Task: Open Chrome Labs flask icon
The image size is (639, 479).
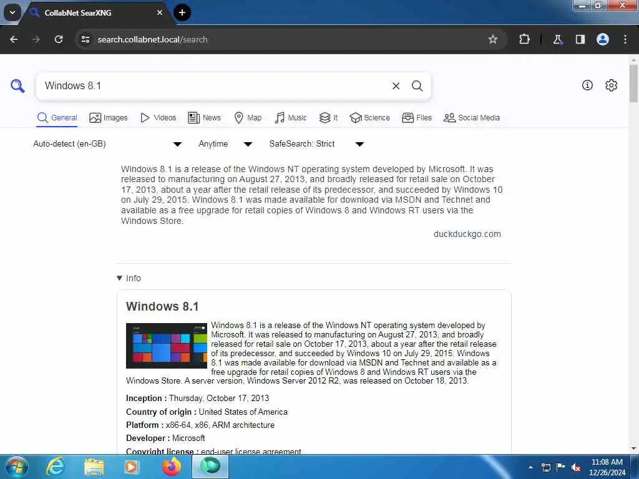Action: click(x=557, y=39)
